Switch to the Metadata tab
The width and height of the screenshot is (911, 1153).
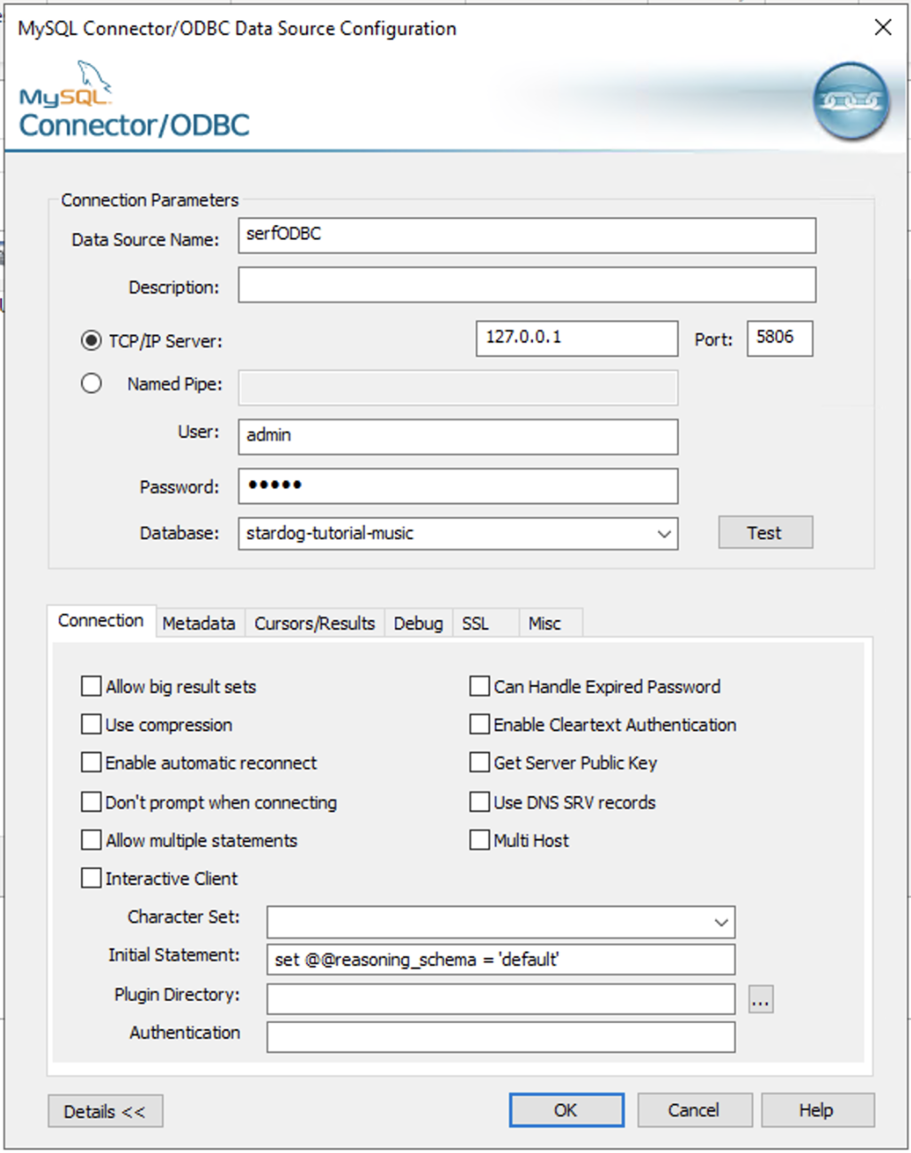[x=198, y=624]
